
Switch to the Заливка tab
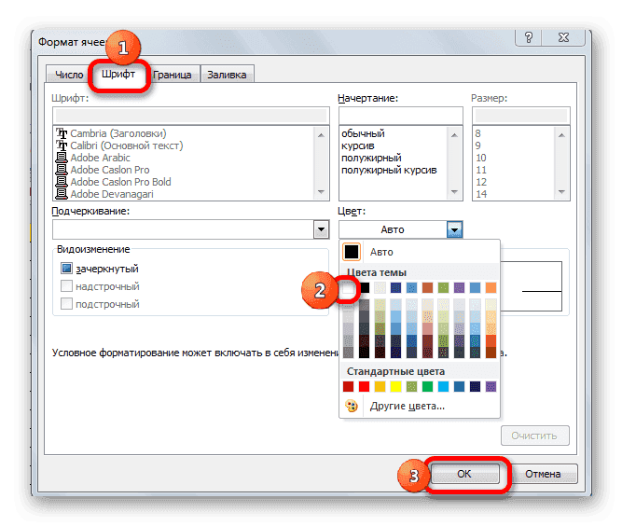(227, 75)
